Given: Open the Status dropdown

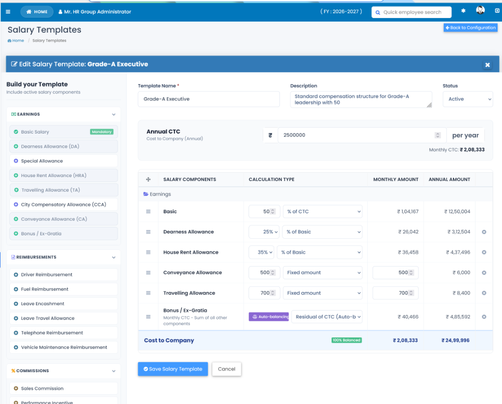Looking at the screenshot, I should coord(467,99).
